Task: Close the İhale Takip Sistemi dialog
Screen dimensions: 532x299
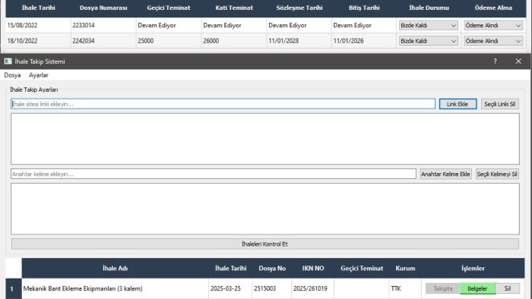Action: [518, 61]
